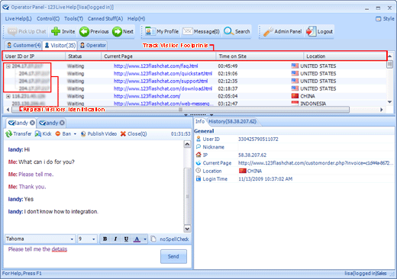The width and height of the screenshot is (397, 279).
Task: Toggle italic text formatting
Action: [x=115, y=239]
